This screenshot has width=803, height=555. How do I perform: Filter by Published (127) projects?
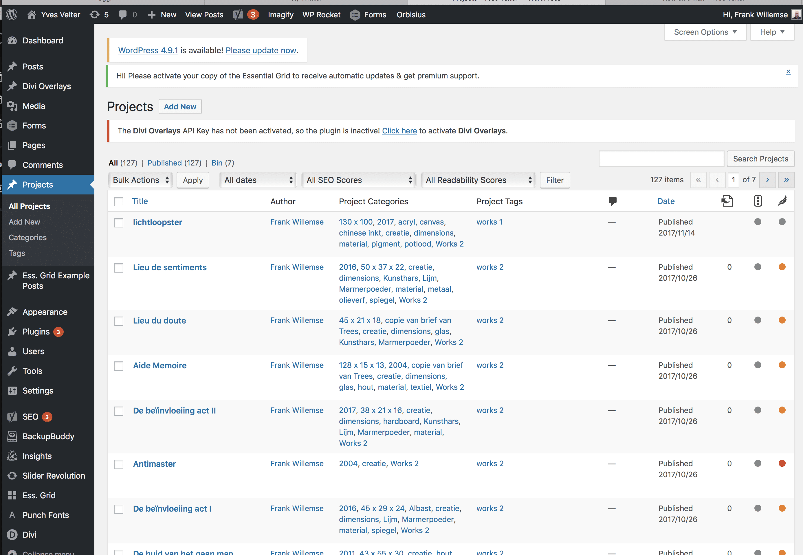click(x=174, y=163)
